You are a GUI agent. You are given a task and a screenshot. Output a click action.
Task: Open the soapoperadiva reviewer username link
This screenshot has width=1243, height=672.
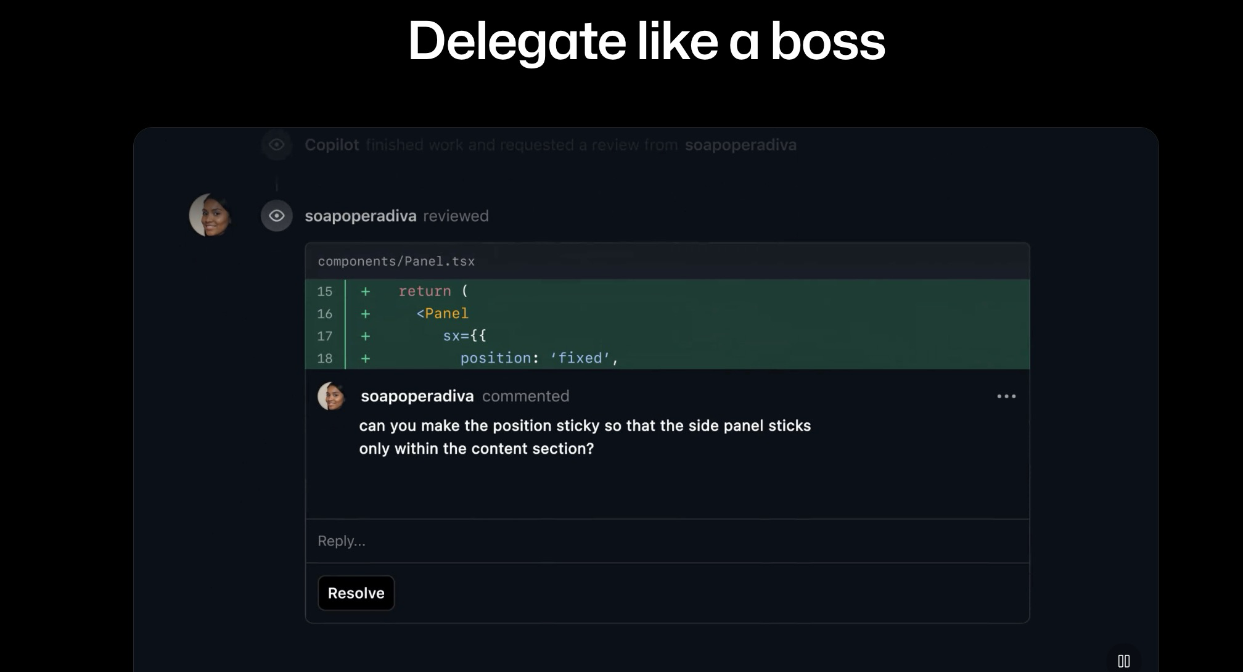point(360,216)
